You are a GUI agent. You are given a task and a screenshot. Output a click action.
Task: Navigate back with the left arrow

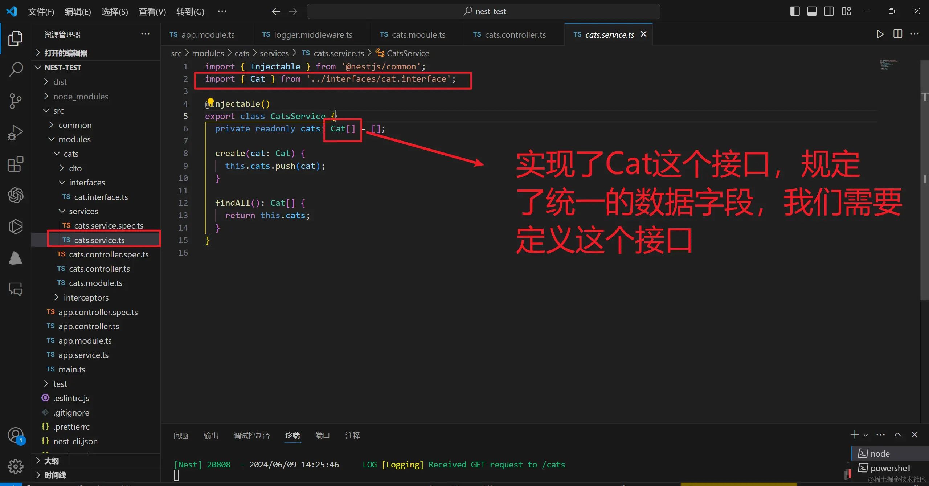point(276,11)
